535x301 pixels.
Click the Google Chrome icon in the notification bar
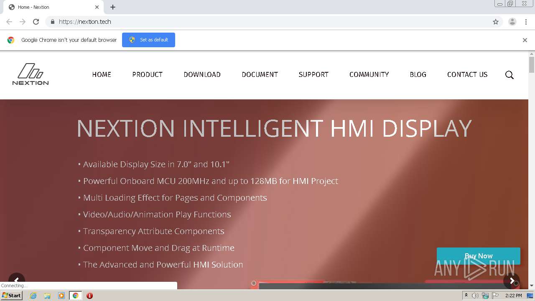pyautogui.click(x=11, y=40)
